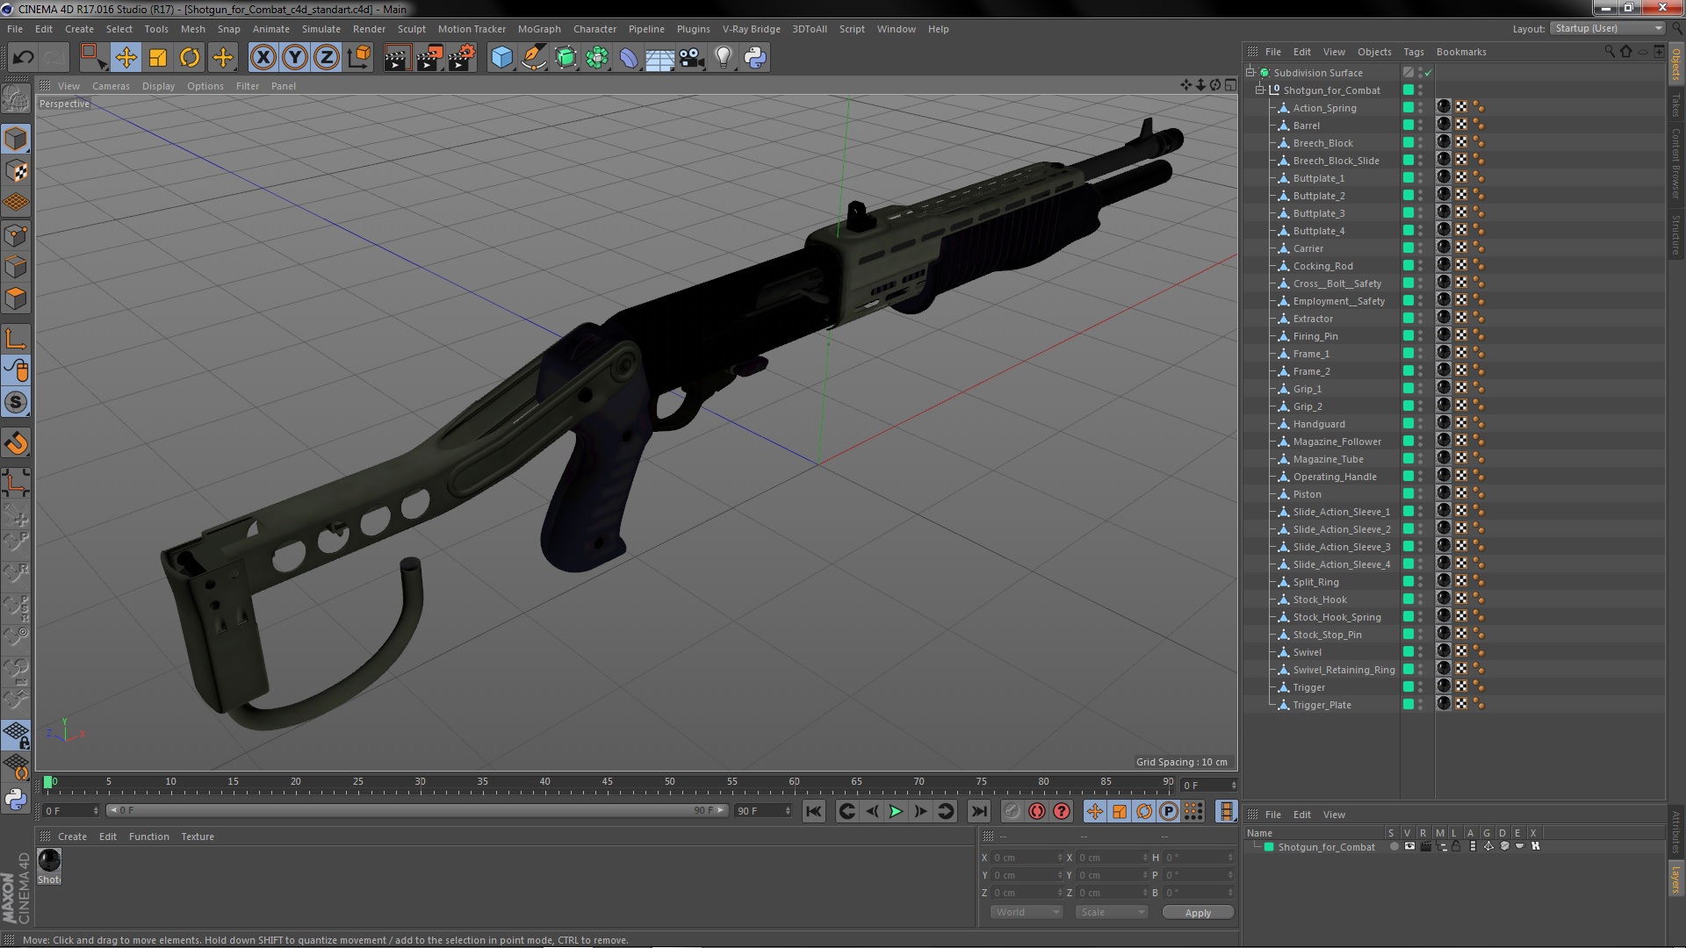
Task: Add a Floor environment object
Action: pos(659,58)
